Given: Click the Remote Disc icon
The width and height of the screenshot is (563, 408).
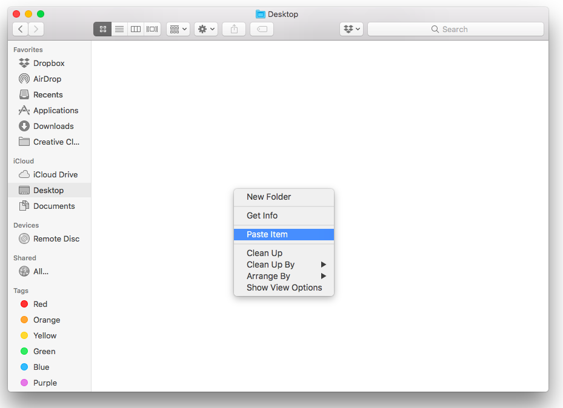Looking at the screenshot, I should coord(24,239).
